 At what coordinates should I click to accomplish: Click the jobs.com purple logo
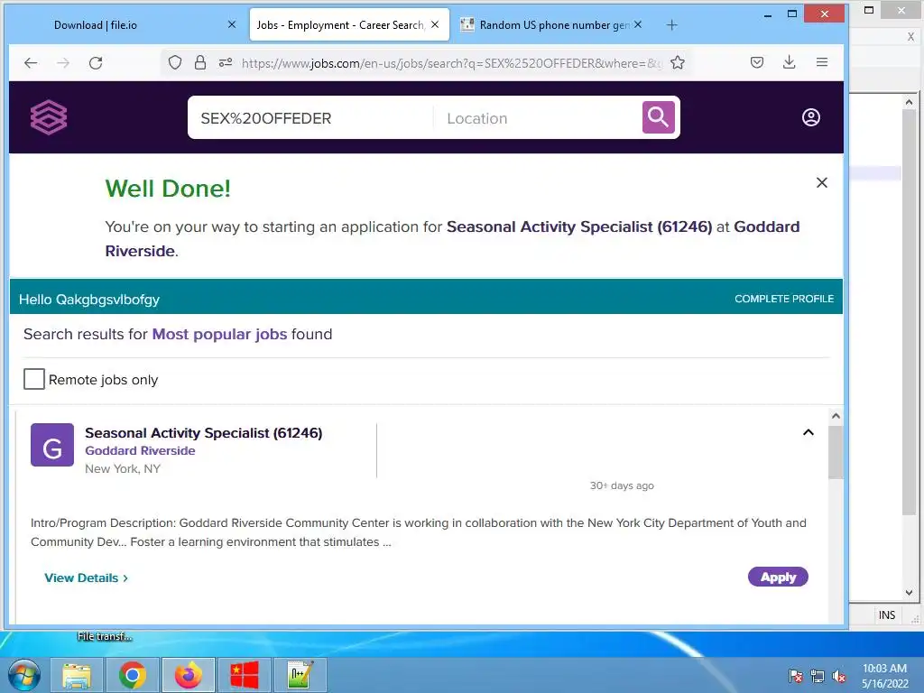pyautogui.click(x=49, y=117)
